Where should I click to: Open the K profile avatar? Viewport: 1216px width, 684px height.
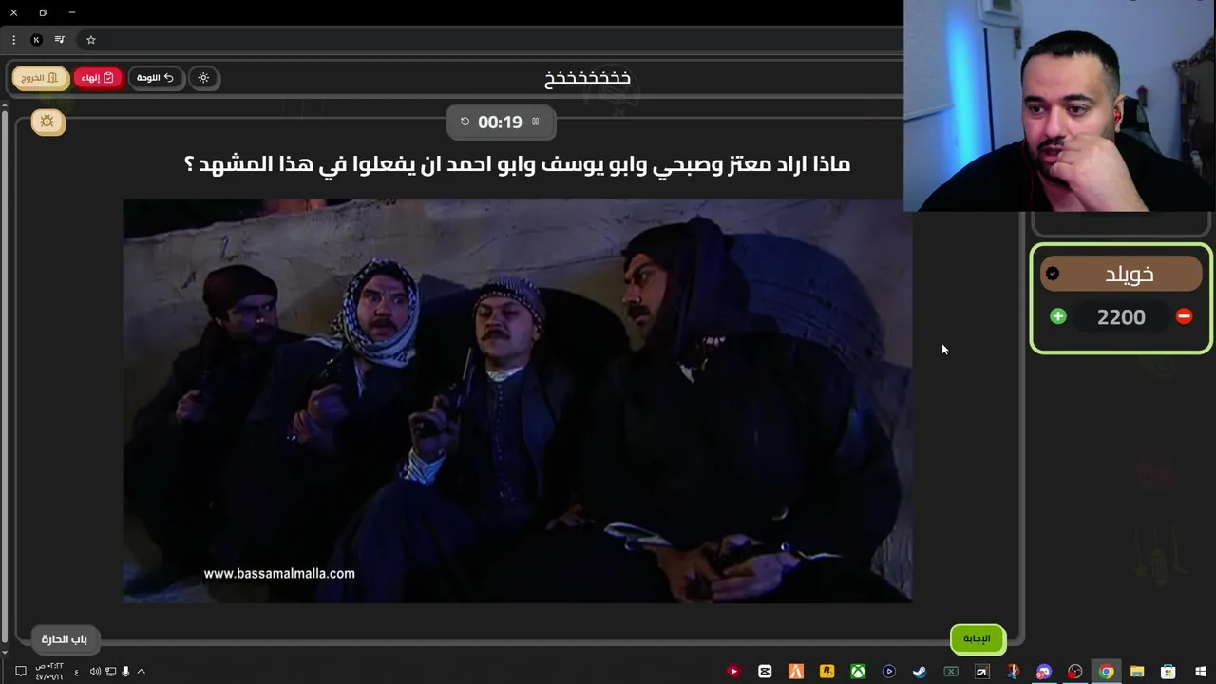36,40
